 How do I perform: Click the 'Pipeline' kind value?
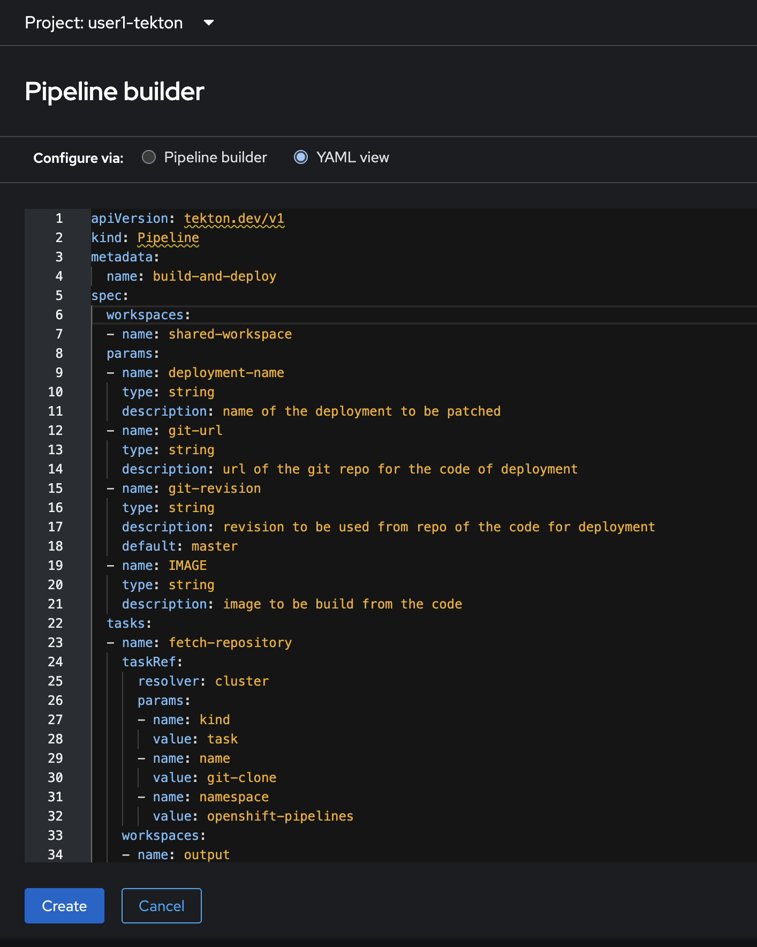click(x=168, y=238)
